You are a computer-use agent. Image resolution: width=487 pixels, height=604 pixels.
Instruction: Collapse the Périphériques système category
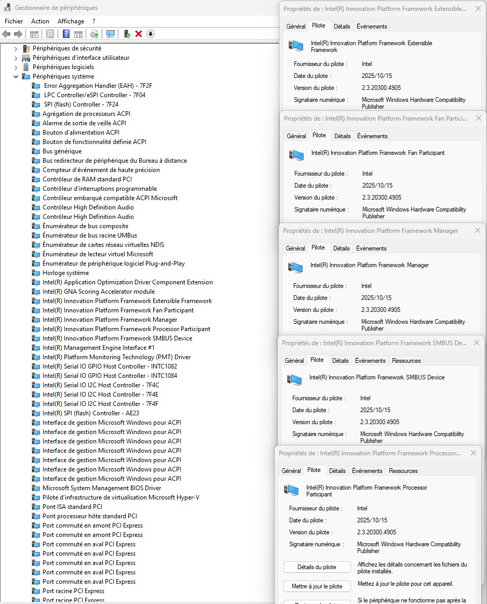pos(16,76)
